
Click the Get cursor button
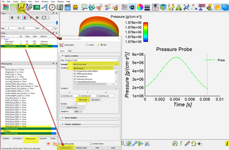[x=83, y=100]
